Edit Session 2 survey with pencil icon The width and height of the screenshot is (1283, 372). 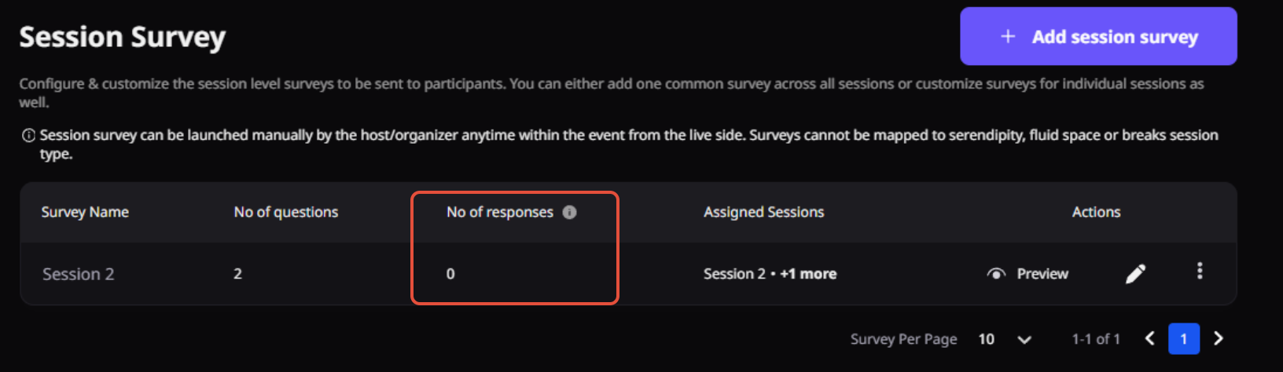click(x=1135, y=273)
